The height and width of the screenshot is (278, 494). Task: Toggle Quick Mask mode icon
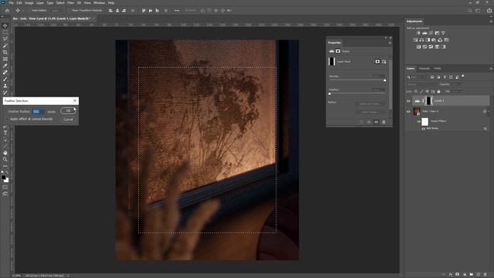pyautogui.click(x=5, y=187)
